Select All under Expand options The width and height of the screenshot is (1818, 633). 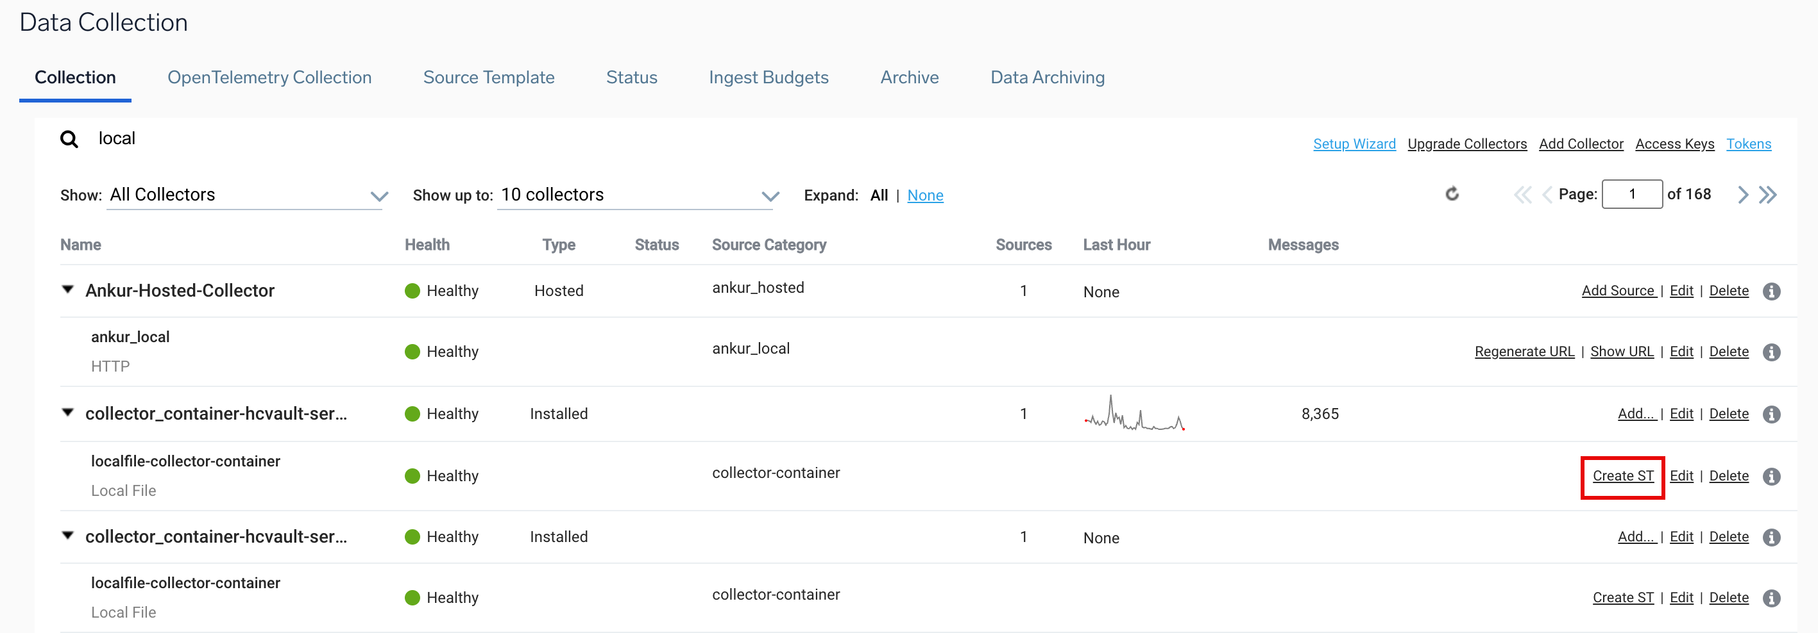879,195
